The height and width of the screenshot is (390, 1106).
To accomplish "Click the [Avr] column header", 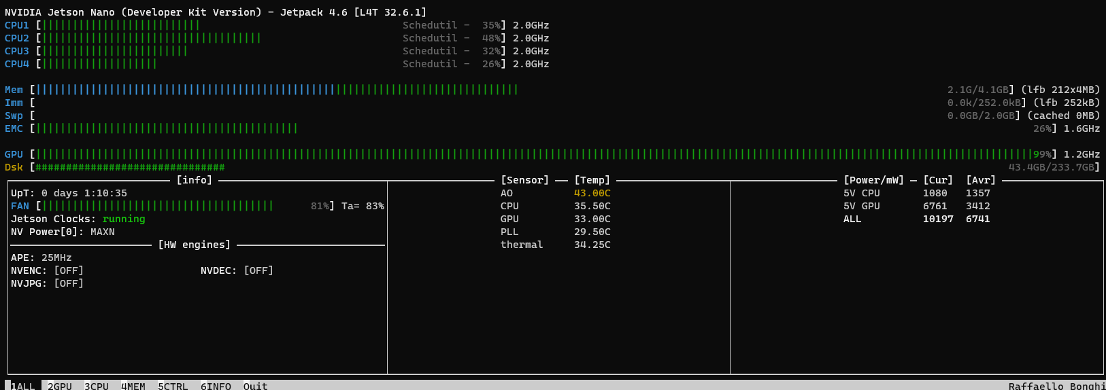I will tap(981, 180).
